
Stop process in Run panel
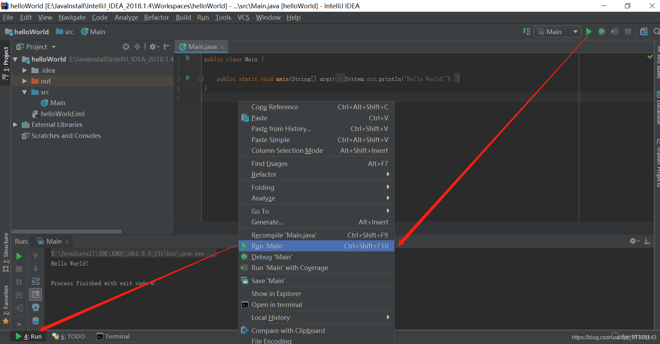pyautogui.click(x=19, y=269)
